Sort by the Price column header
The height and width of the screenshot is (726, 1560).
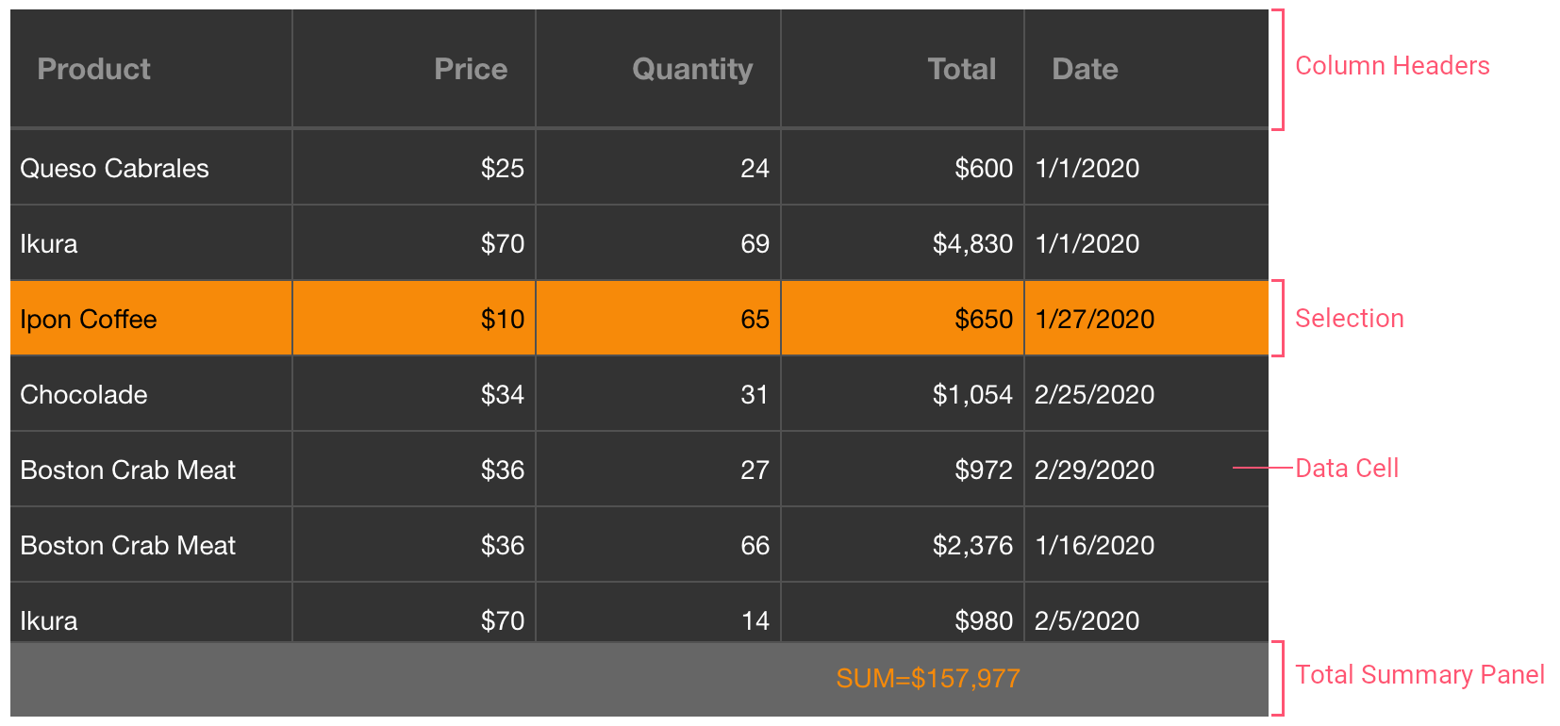click(x=470, y=69)
